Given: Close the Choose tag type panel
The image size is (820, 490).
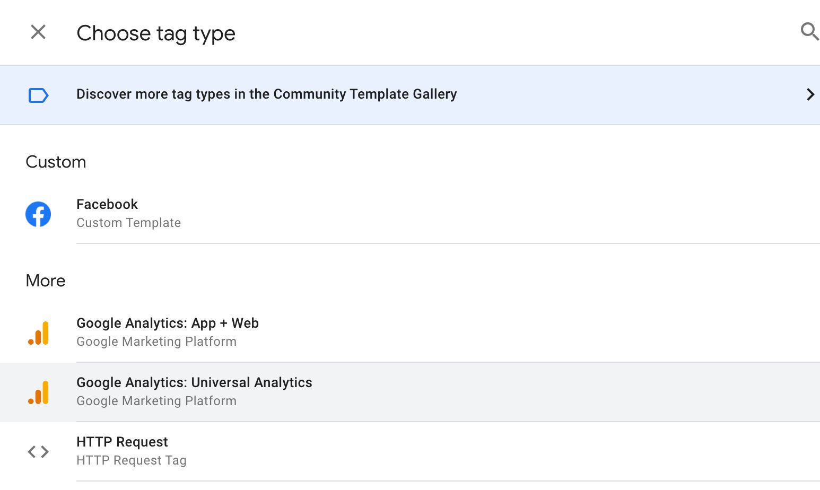Looking at the screenshot, I should pos(38,32).
